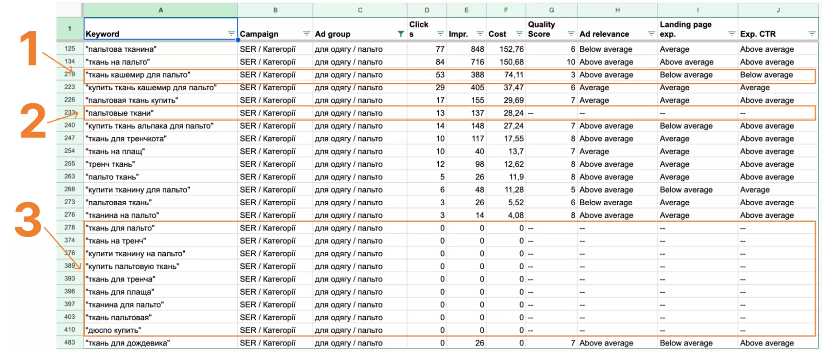
Task: Open the Clicks column filter icon
Action: point(440,34)
